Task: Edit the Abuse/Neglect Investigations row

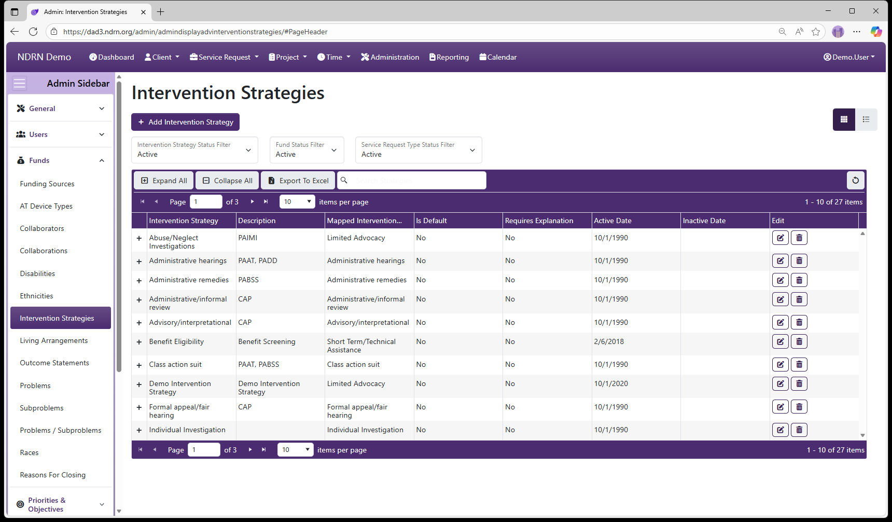Action: [780, 238]
